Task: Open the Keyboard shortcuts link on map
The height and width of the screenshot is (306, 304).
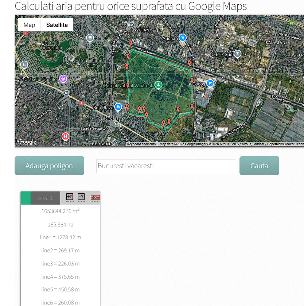Action: coord(141,144)
